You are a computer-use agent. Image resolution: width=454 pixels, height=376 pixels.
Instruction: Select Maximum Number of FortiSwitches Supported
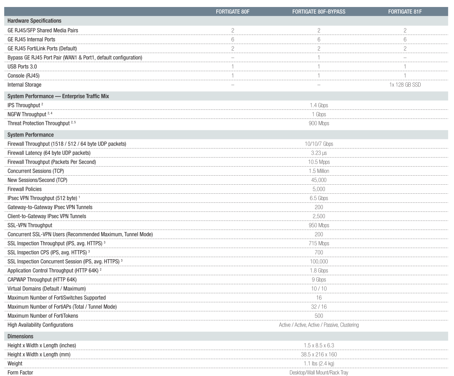(56, 297)
